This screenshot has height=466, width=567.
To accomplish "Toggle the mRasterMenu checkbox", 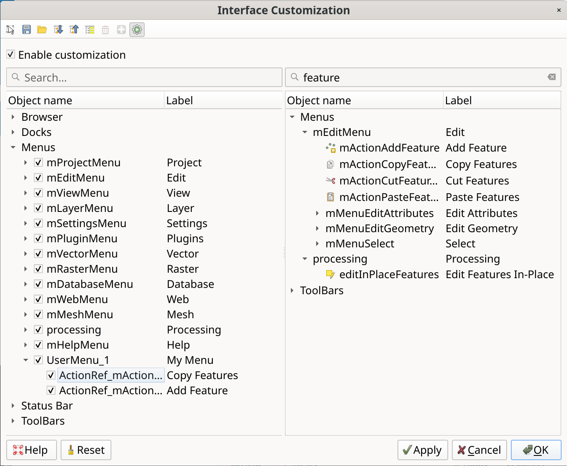I will 38,269.
